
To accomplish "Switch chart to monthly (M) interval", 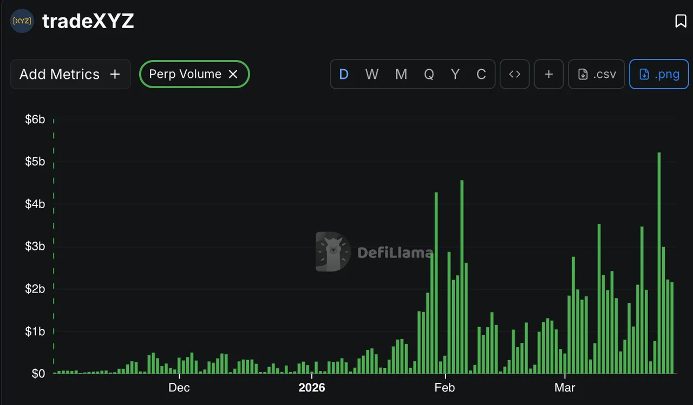I will pyautogui.click(x=401, y=74).
